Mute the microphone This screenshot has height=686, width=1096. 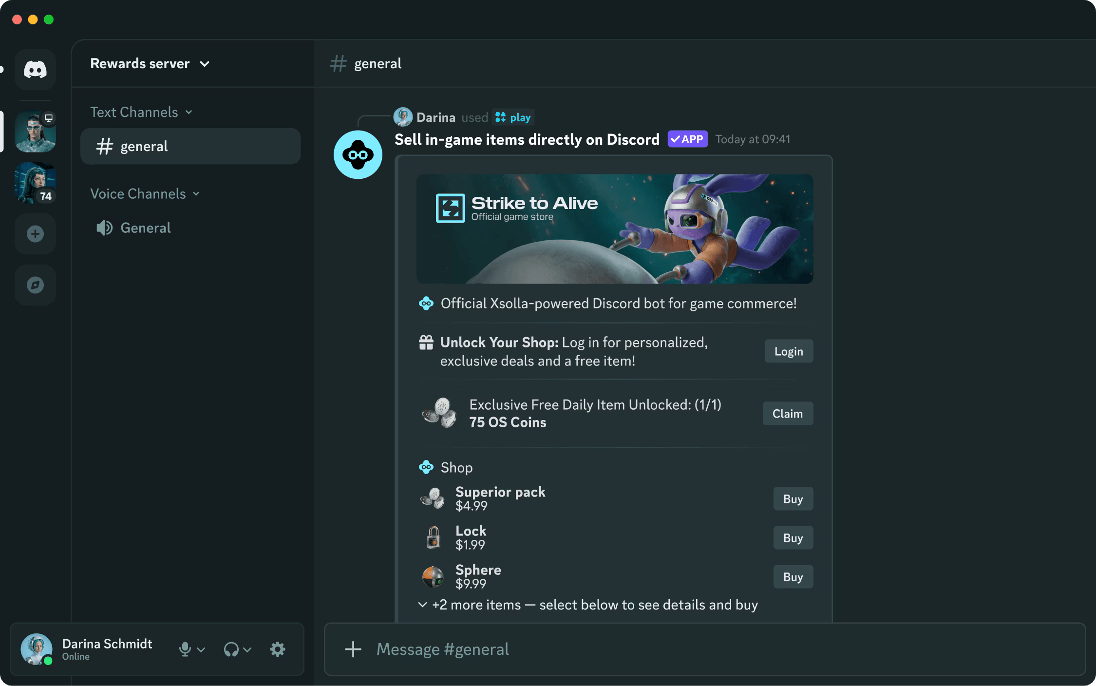click(x=185, y=649)
